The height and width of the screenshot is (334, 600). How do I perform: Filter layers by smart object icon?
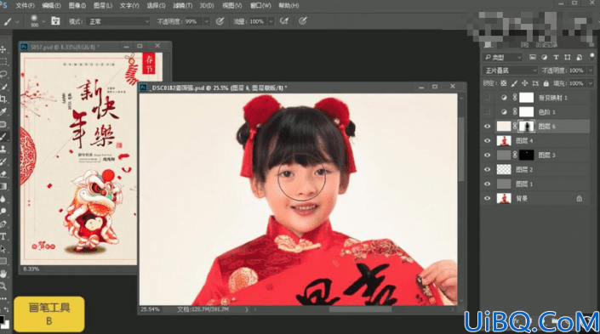click(x=579, y=57)
